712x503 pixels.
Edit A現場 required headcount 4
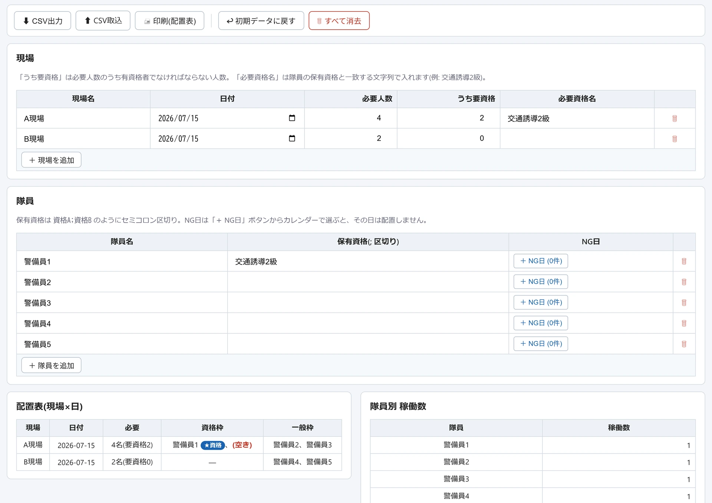point(351,118)
